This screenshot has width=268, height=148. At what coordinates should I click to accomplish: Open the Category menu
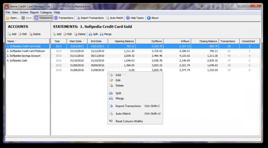(46, 13)
